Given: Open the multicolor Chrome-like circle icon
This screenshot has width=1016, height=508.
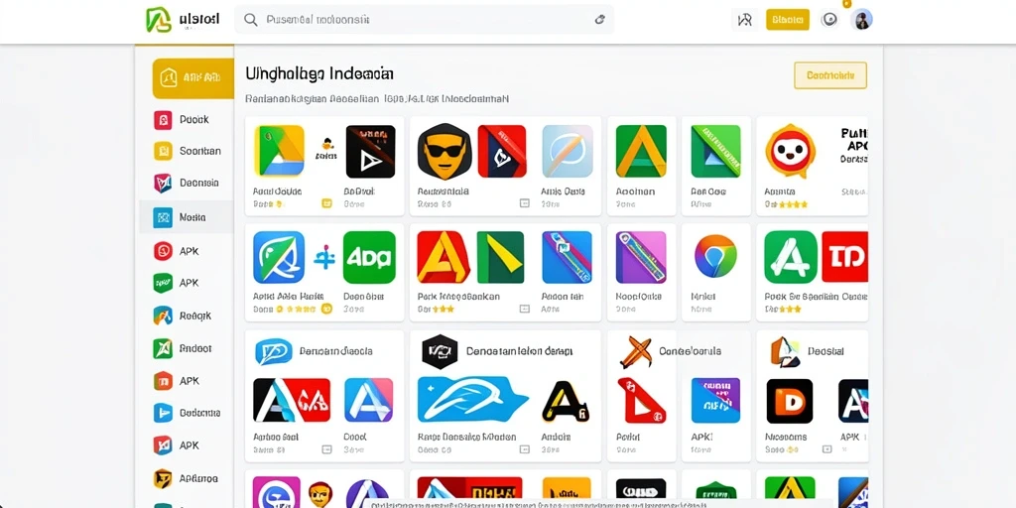Looking at the screenshot, I should tap(715, 257).
